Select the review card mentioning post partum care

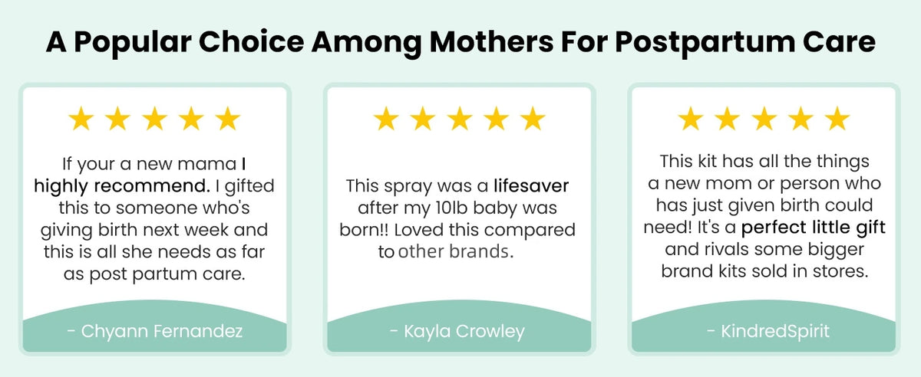point(154,219)
